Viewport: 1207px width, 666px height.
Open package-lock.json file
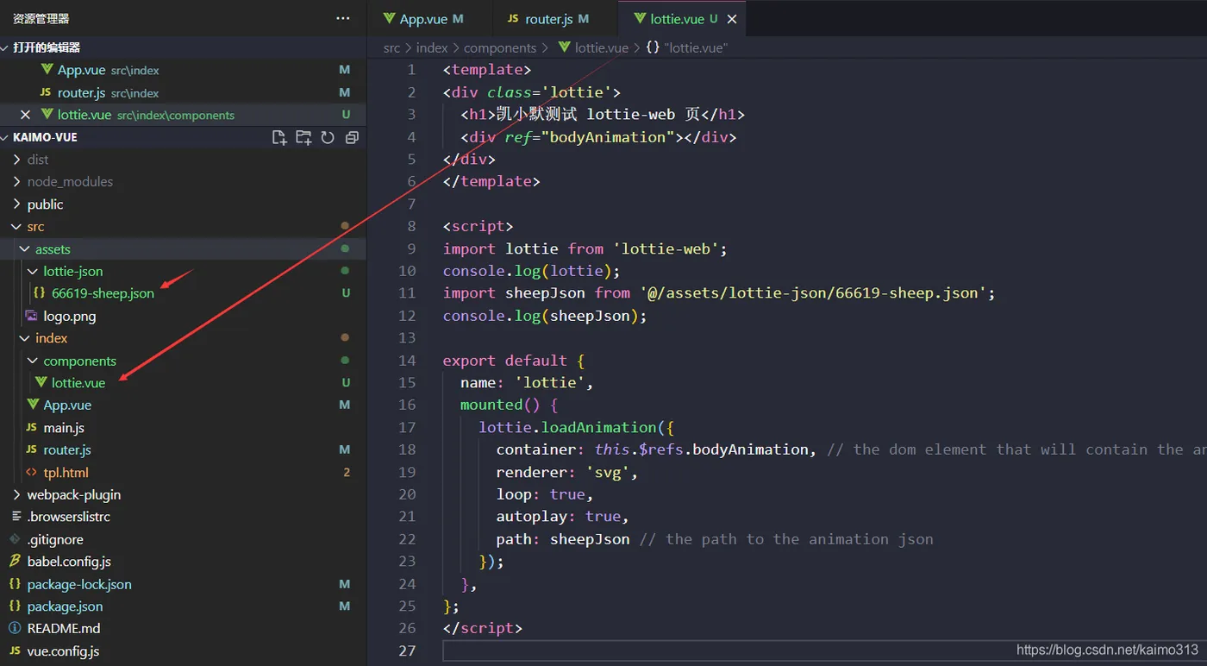[79, 584]
